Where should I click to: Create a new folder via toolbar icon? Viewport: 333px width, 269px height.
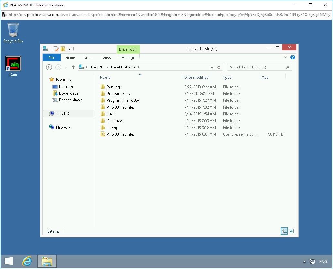63,49
